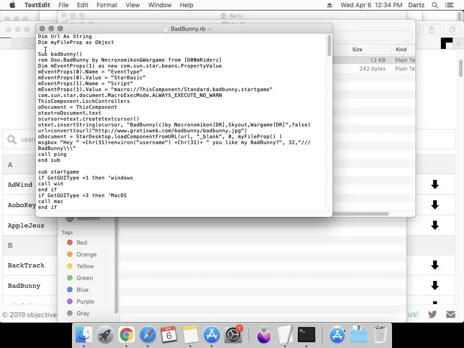Click the download arrow for BackTrack
The width and height of the screenshot is (464, 348).
coord(435,266)
